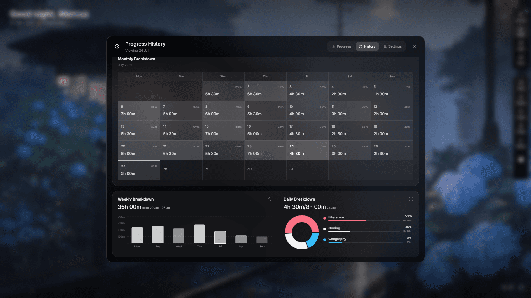Select July 2 with 6h 30m

point(265,91)
